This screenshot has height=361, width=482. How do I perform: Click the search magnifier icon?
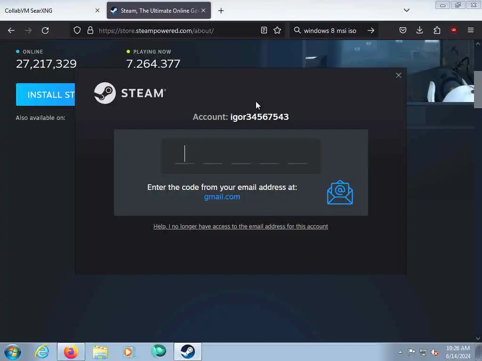297,30
